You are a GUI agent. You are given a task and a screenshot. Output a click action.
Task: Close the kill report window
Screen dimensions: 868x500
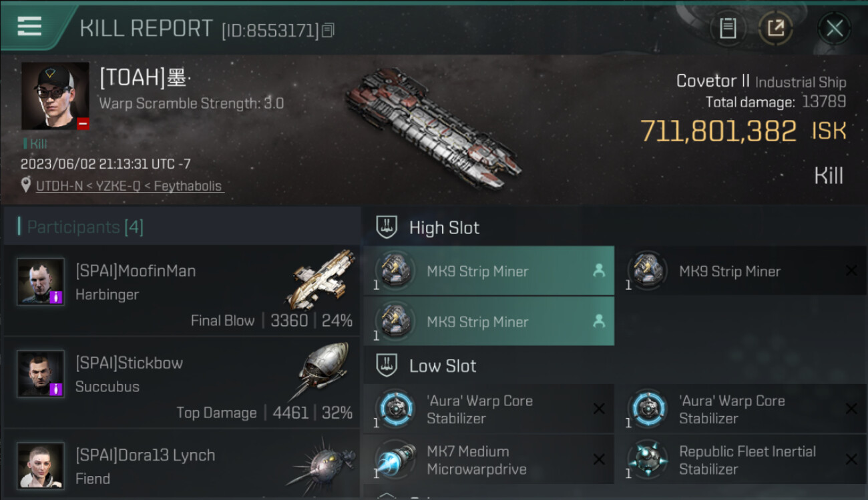point(835,28)
